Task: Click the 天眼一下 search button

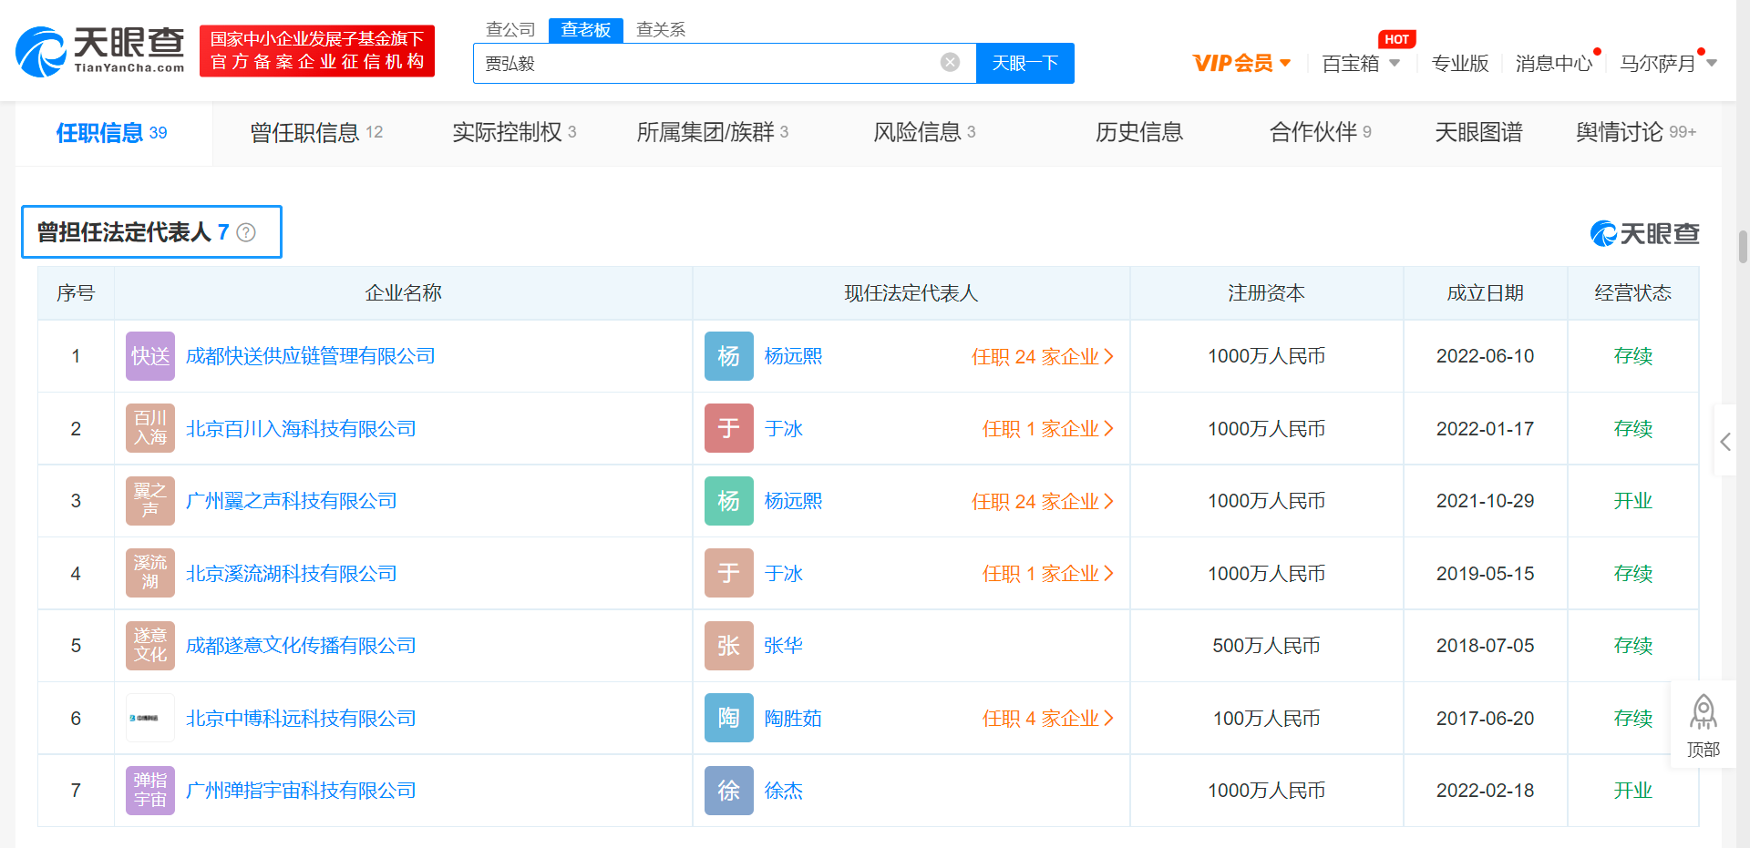Action: (1024, 63)
